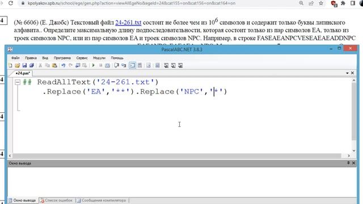Open the Сервис menu
Viewport: 363px width, 204px height.
82,58
